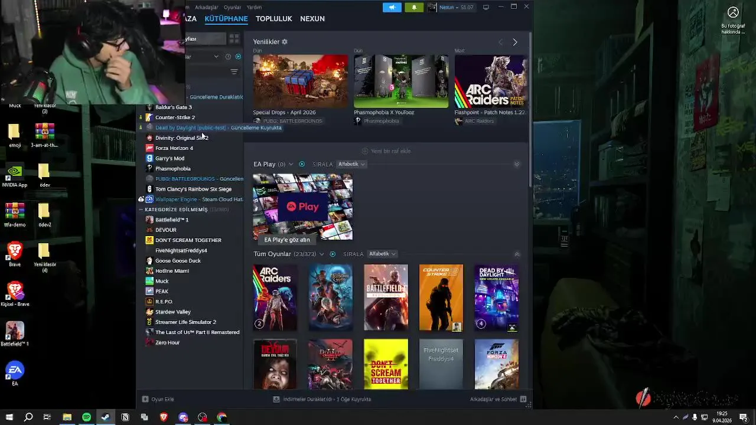Screen dimensions: 756x425
Task: Select Baldur's Gate 3 in library list
Action: click(x=173, y=107)
